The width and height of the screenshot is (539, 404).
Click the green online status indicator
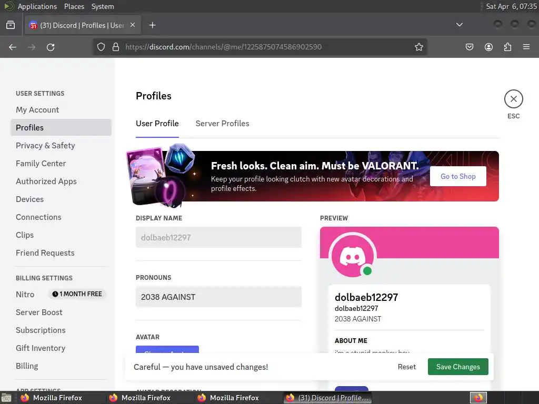click(x=367, y=271)
